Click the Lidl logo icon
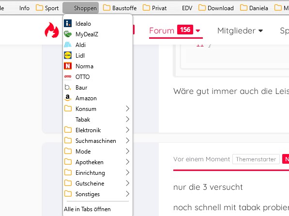This screenshot has width=289, height=216. click(x=68, y=55)
